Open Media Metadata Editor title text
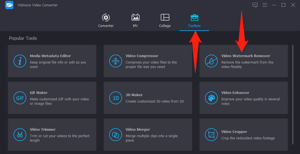 coord(51,56)
